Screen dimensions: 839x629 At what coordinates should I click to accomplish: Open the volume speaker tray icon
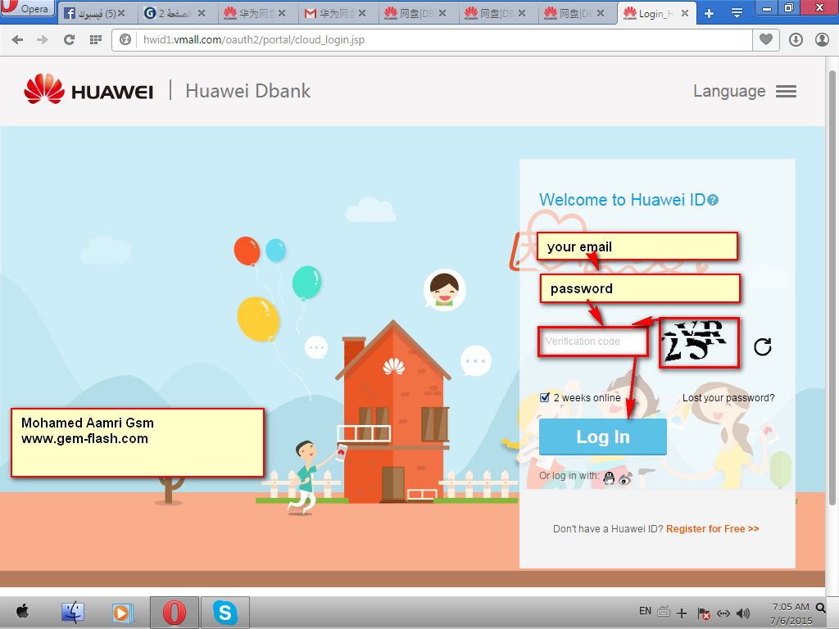(x=743, y=613)
